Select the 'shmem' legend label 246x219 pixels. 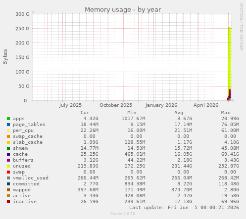pos(20,148)
